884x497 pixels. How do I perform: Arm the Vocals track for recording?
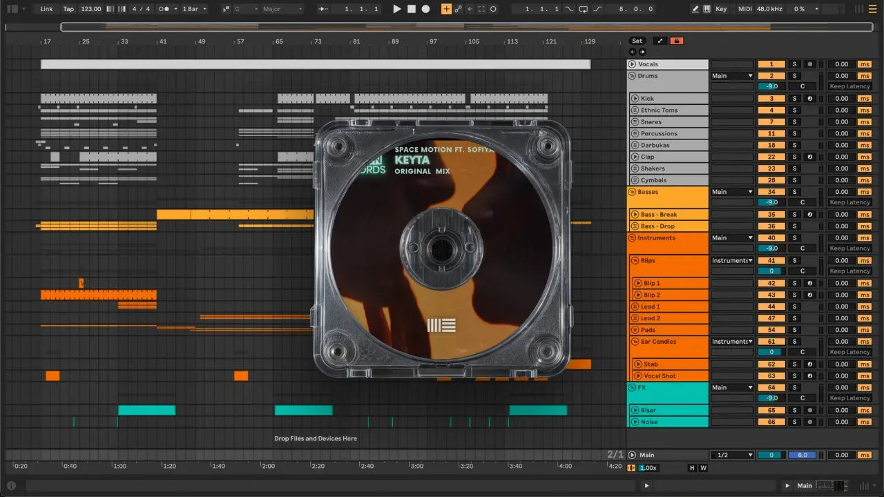pyautogui.click(x=809, y=64)
